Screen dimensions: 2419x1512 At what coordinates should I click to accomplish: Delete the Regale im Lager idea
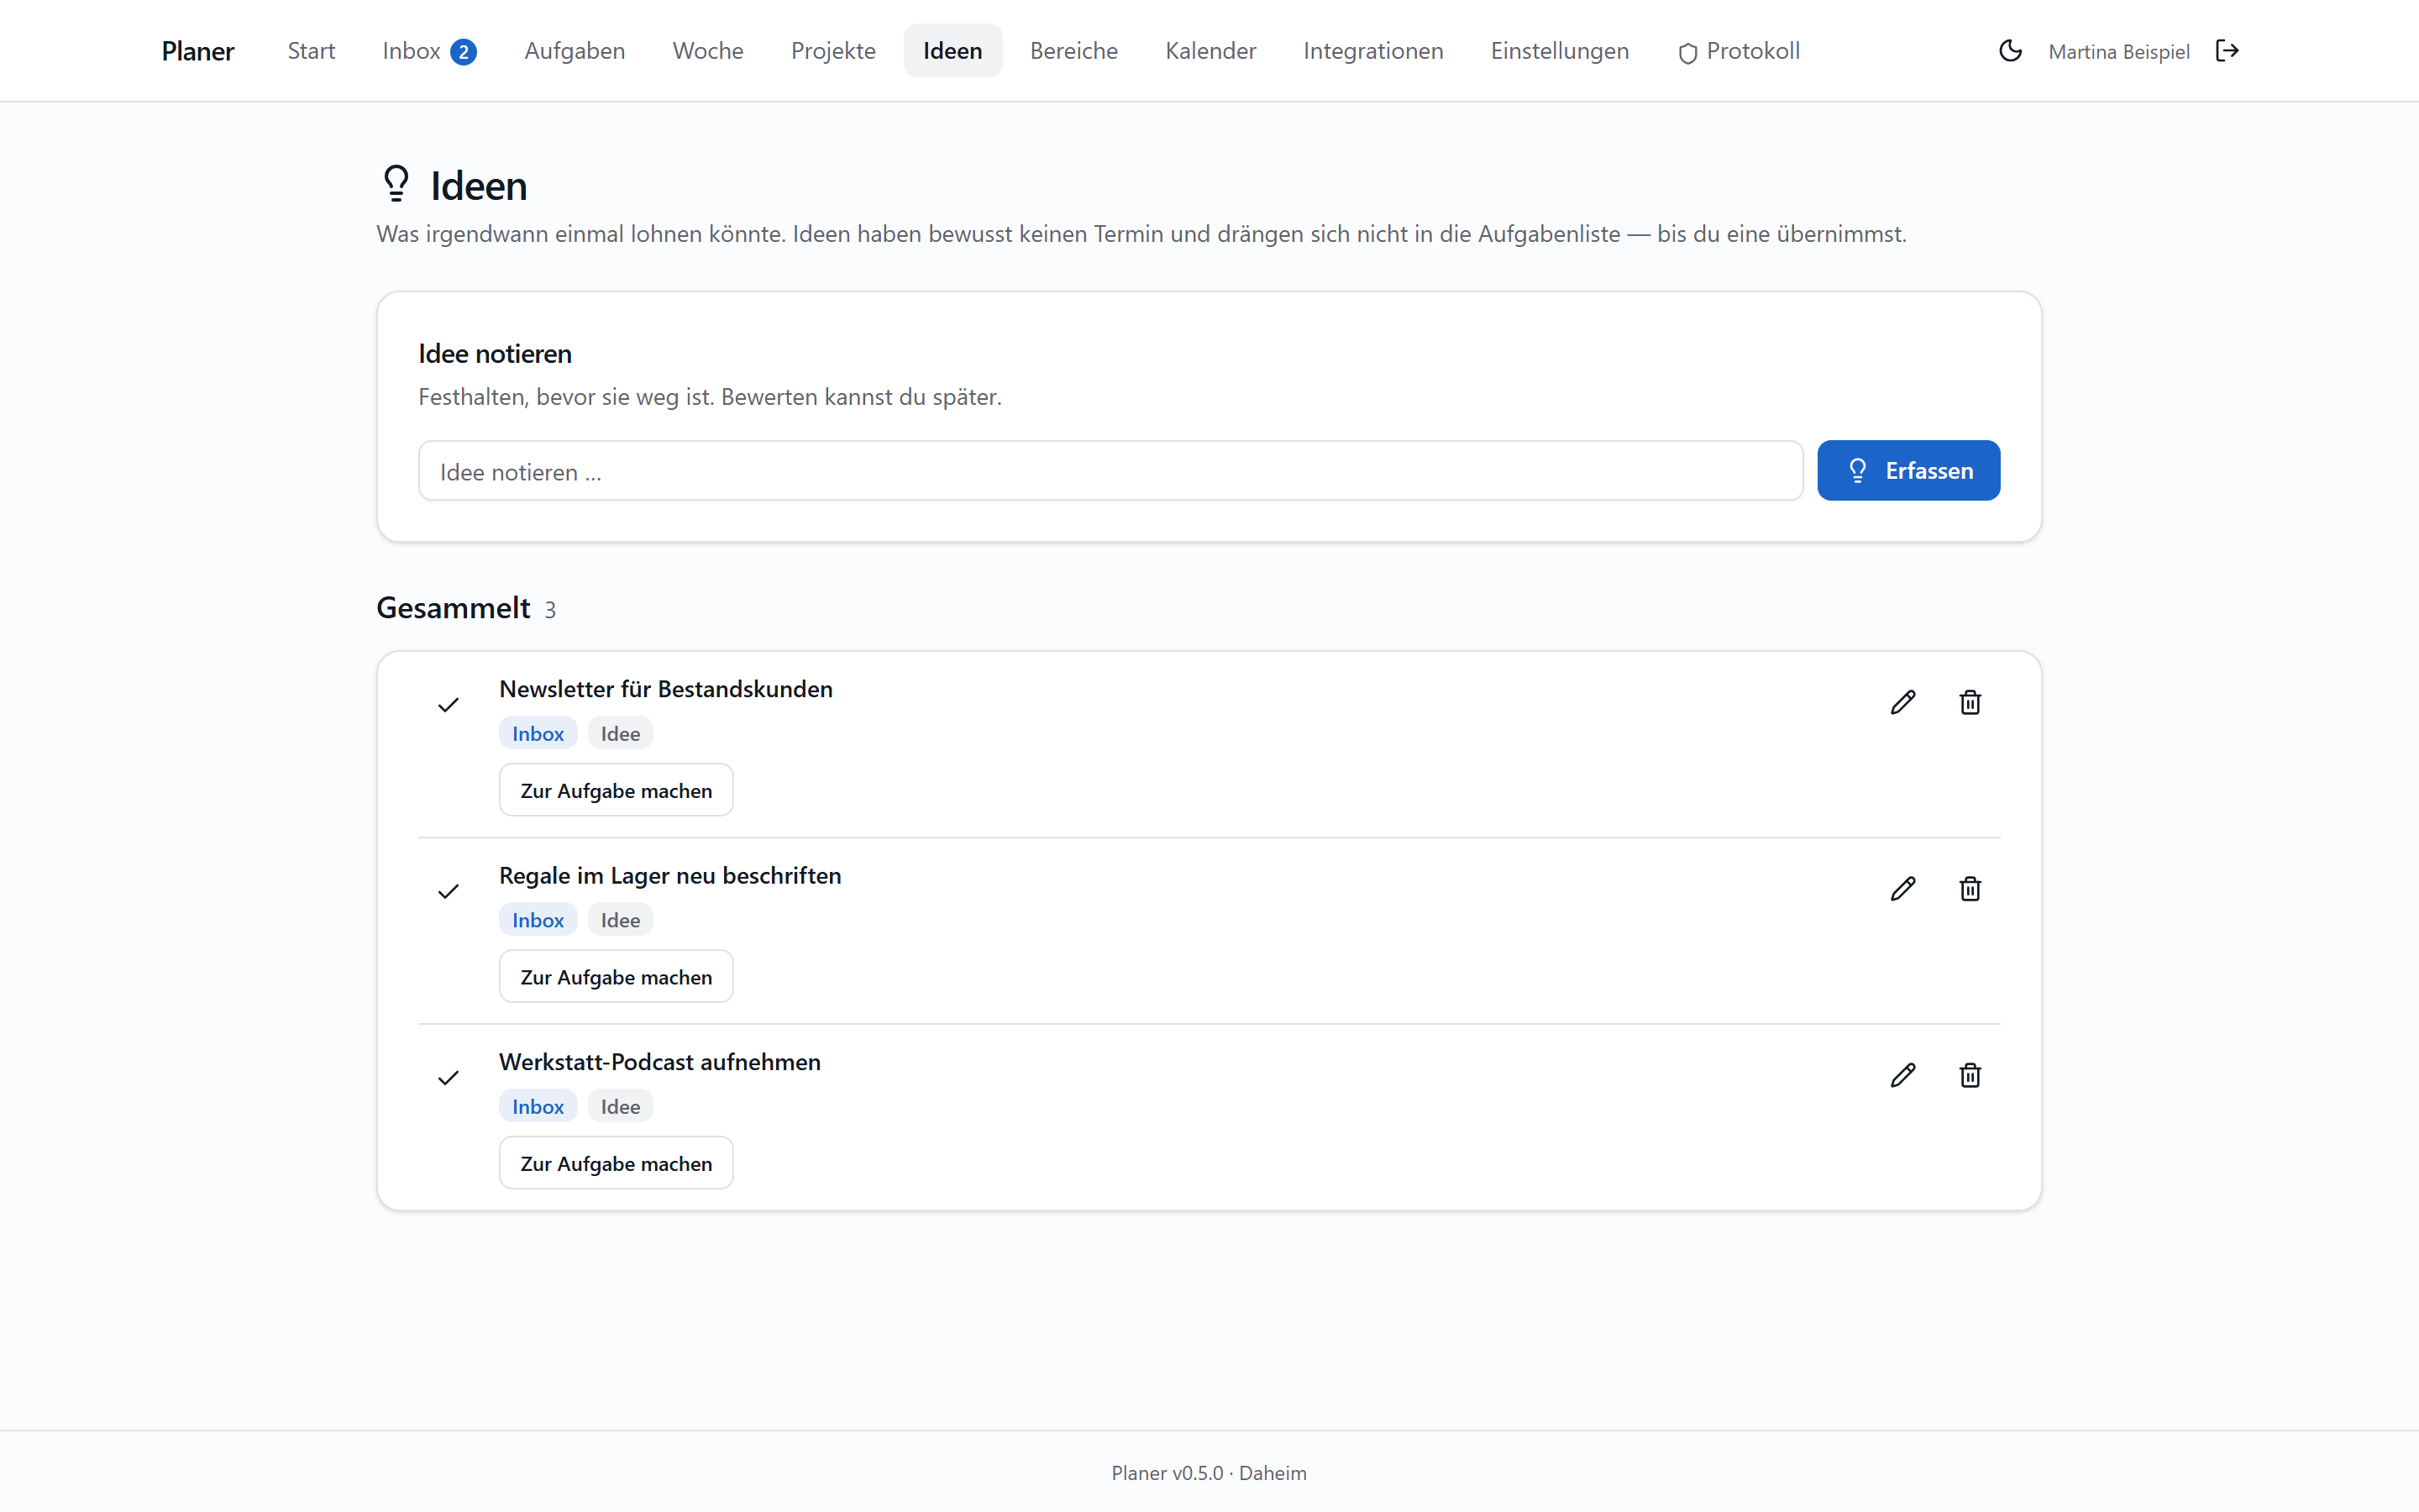[x=1969, y=888]
